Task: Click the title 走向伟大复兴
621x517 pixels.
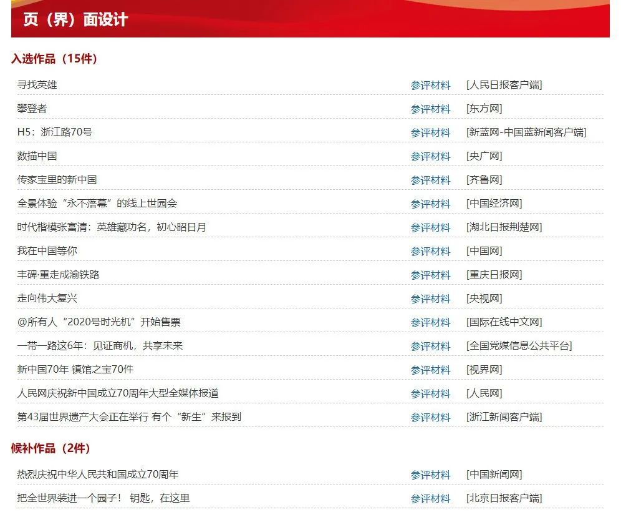Action: tap(47, 298)
